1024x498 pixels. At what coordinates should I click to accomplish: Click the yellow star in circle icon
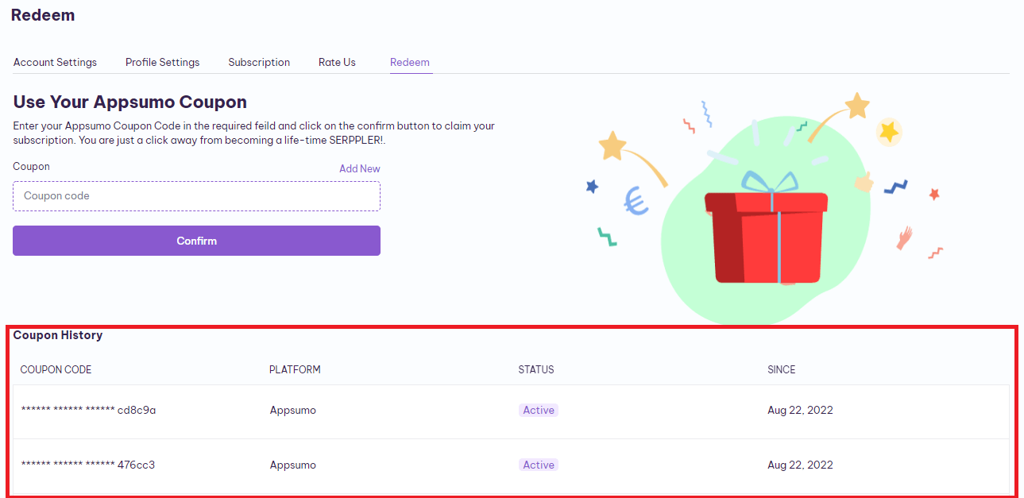888,131
